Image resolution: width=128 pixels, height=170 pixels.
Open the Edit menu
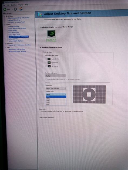tap(8, 5)
